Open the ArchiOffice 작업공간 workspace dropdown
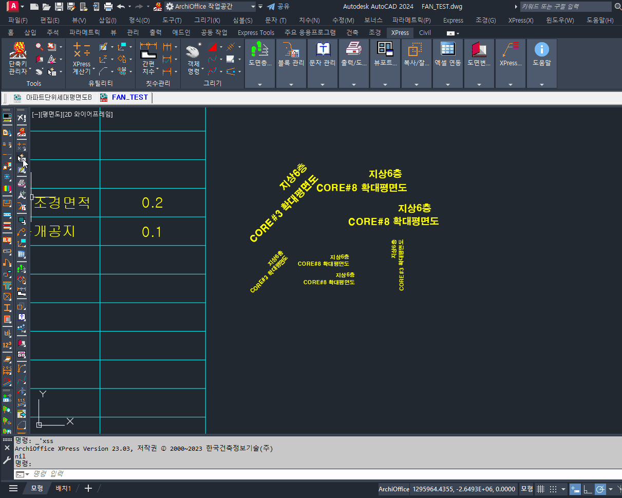 [x=210, y=7]
